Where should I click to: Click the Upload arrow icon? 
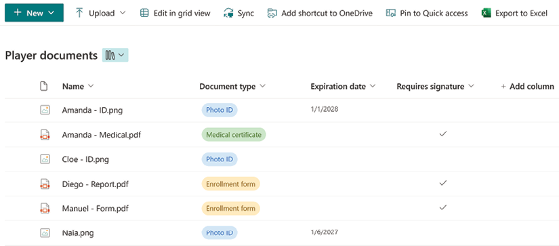click(x=79, y=13)
